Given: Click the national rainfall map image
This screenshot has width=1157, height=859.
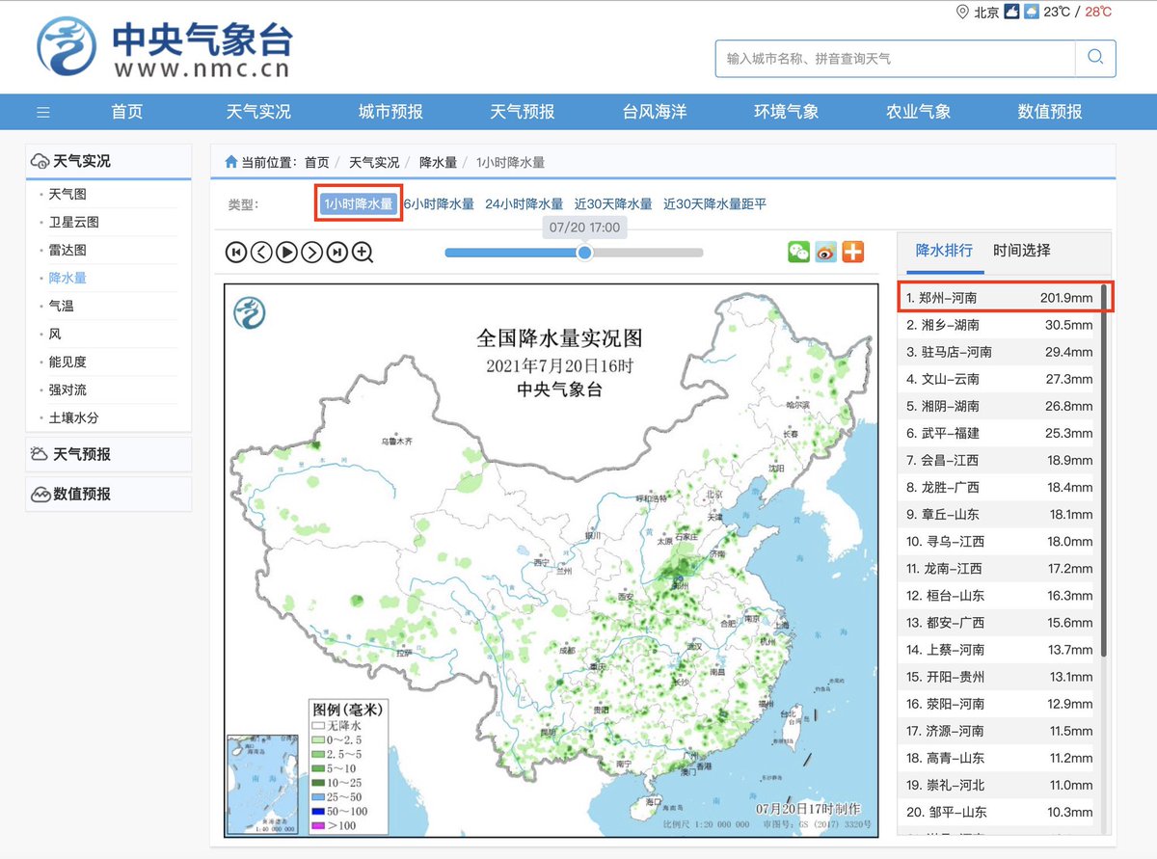Looking at the screenshot, I should coord(552,559).
